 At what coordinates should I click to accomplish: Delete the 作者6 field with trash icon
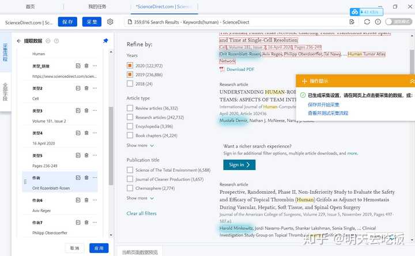86,200
